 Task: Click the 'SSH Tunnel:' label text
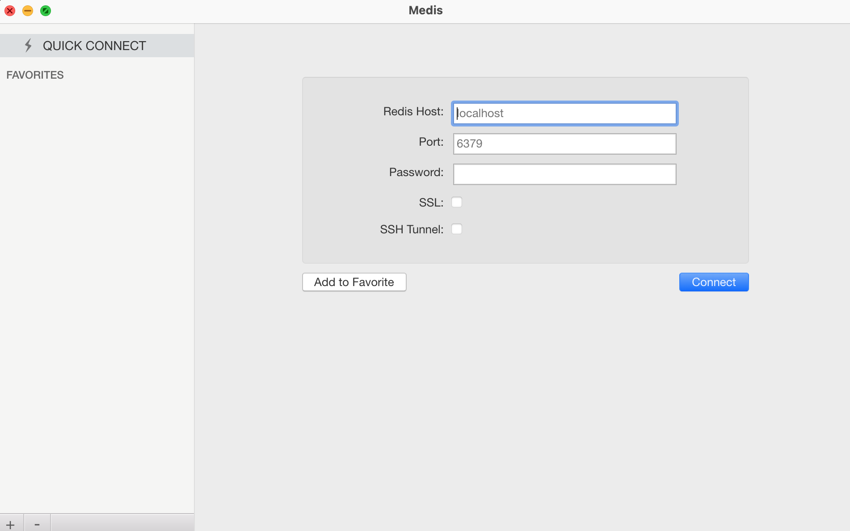(x=411, y=230)
